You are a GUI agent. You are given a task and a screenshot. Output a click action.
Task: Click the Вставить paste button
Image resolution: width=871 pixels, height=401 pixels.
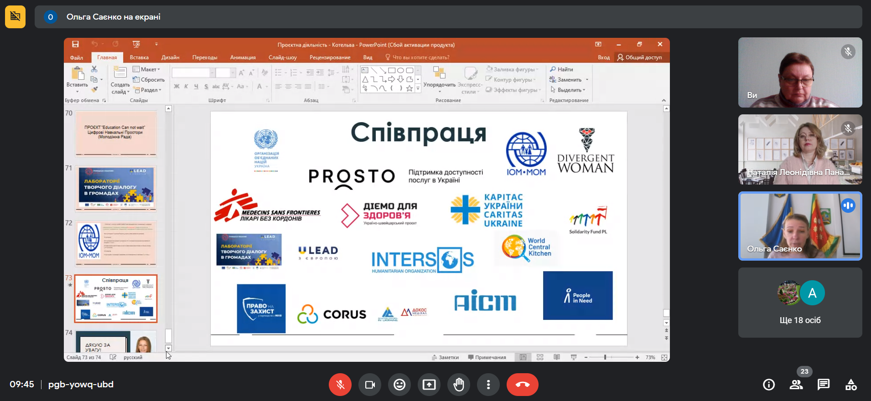pos(77,79)
